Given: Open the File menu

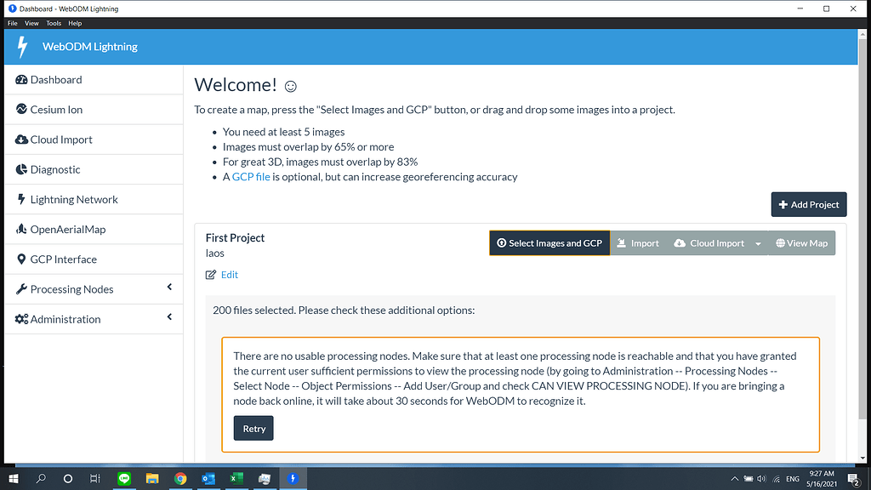Looking at the screenshot, I should click(x=11, y=23).
